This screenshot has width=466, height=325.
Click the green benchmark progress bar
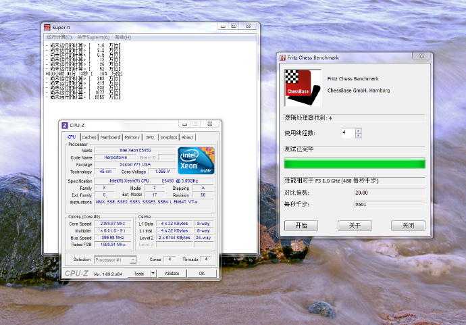click(x=355, y=164)
